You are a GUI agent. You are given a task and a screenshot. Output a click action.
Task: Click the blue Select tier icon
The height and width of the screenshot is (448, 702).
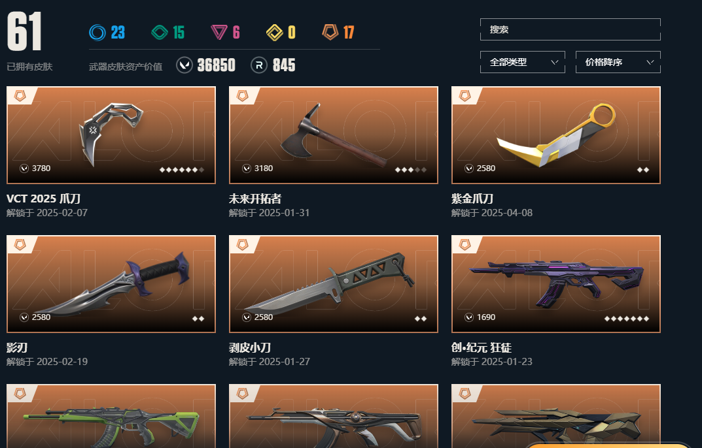pyautogui.click(x=97, y=32)
